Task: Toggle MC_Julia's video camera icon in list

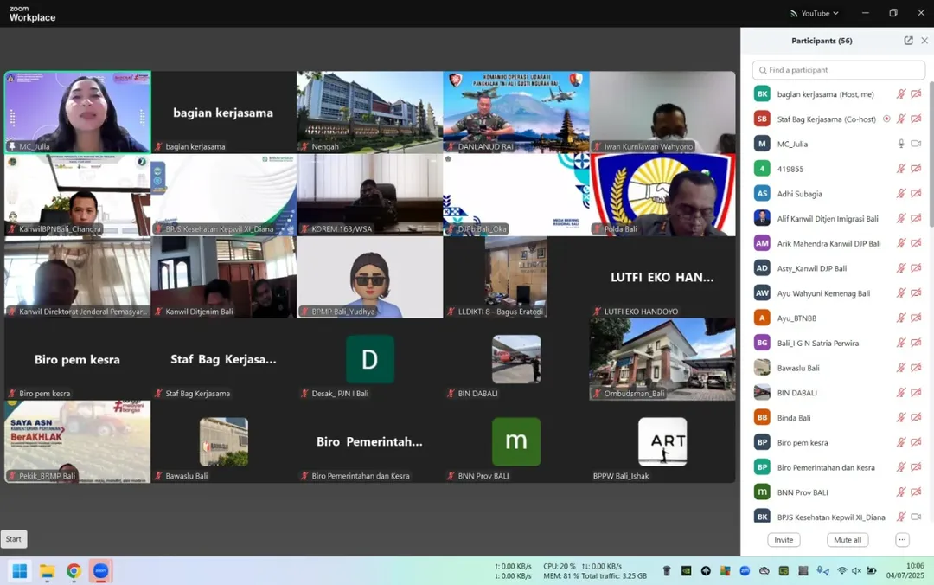Action: (916, 144)
